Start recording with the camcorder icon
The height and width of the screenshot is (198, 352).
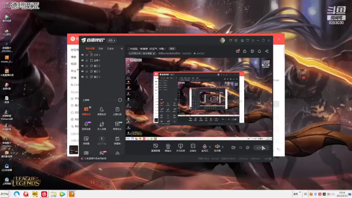point(233,147)
